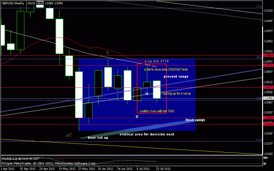Click the '1 Apr 2012' date label
The image size is (274, 171).
(x=7, y=169)
